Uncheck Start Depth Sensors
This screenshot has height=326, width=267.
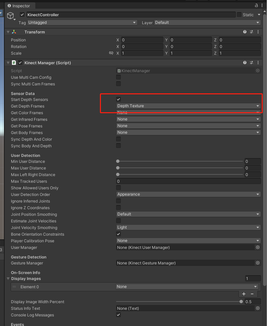point(118,99)
